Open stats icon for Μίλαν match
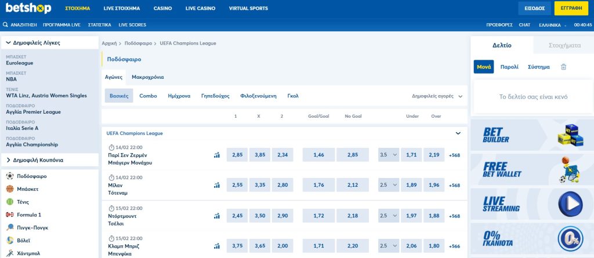The width and height of the screenshot is (594, 258). (217, 186)
